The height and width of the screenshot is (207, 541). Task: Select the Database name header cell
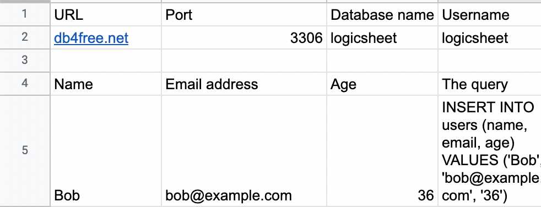(x=382, y=14)
